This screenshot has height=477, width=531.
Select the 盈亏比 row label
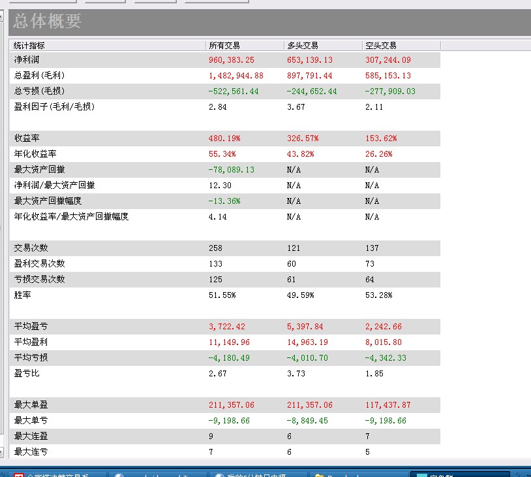pyautogui.click(x=27, y=373)
